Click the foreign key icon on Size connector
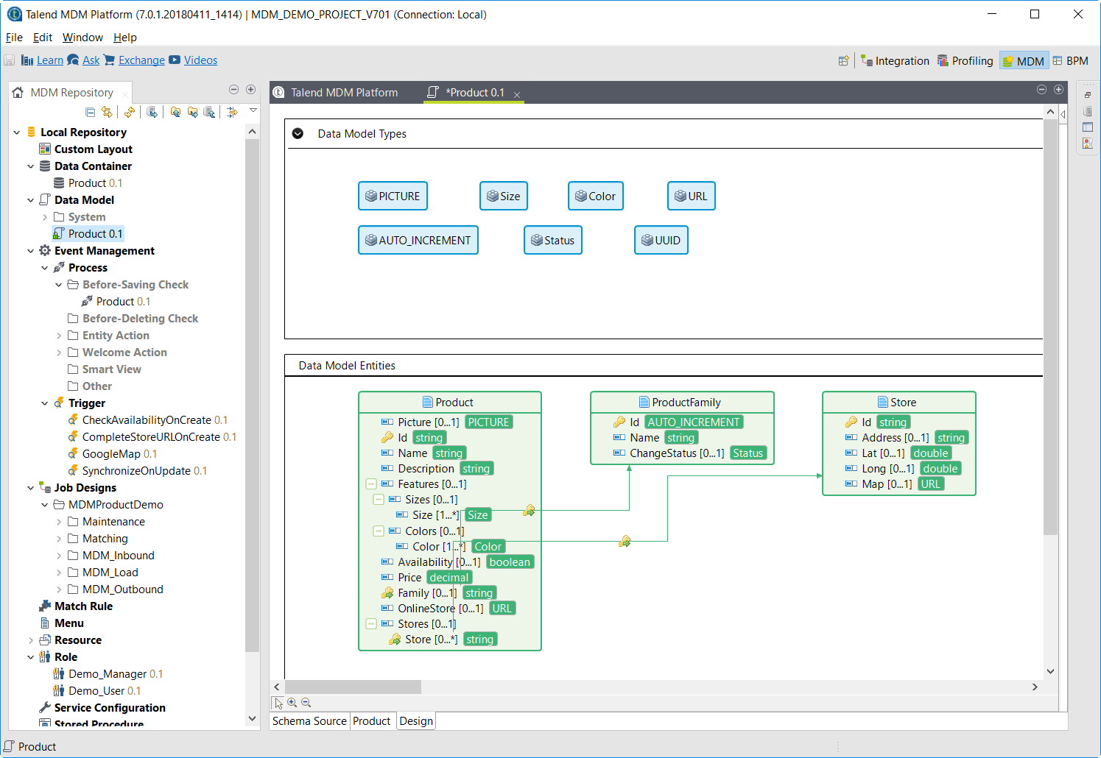 (529, 510)
